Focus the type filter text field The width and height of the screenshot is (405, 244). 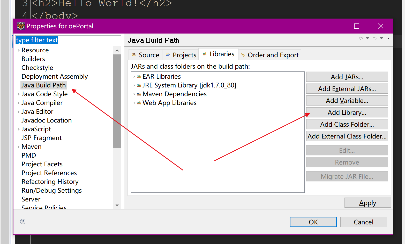(x=68, y=40)
